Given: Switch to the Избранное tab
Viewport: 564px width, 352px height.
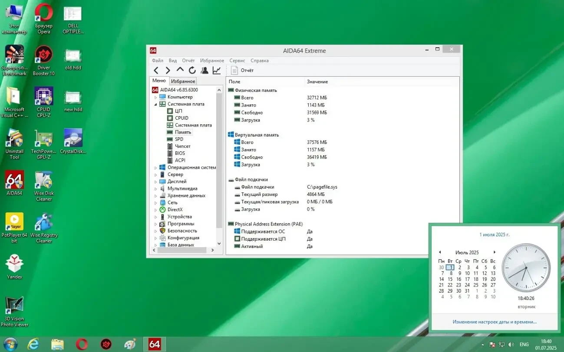Looking at the screenshot, I should [183, 81].
